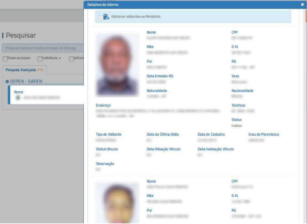Click the Adicionar visitantes ao Relatório label

click(136, 16)
